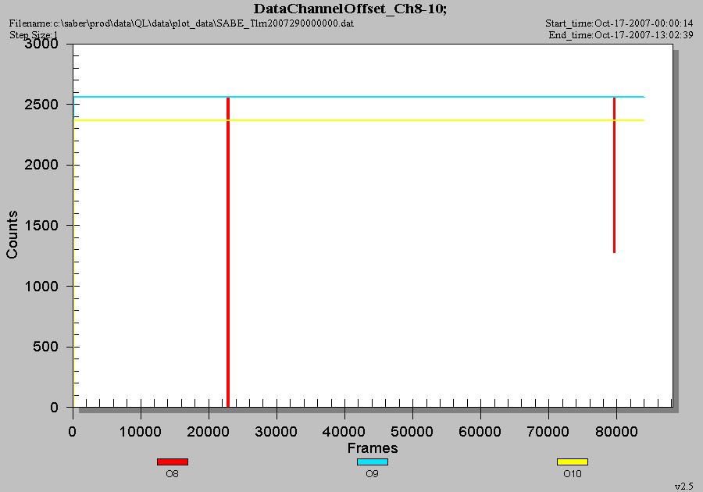The image size is (703, 492).
Task: Click the chart title DataChannelOffset_Ch8-10
Action: 350,9
